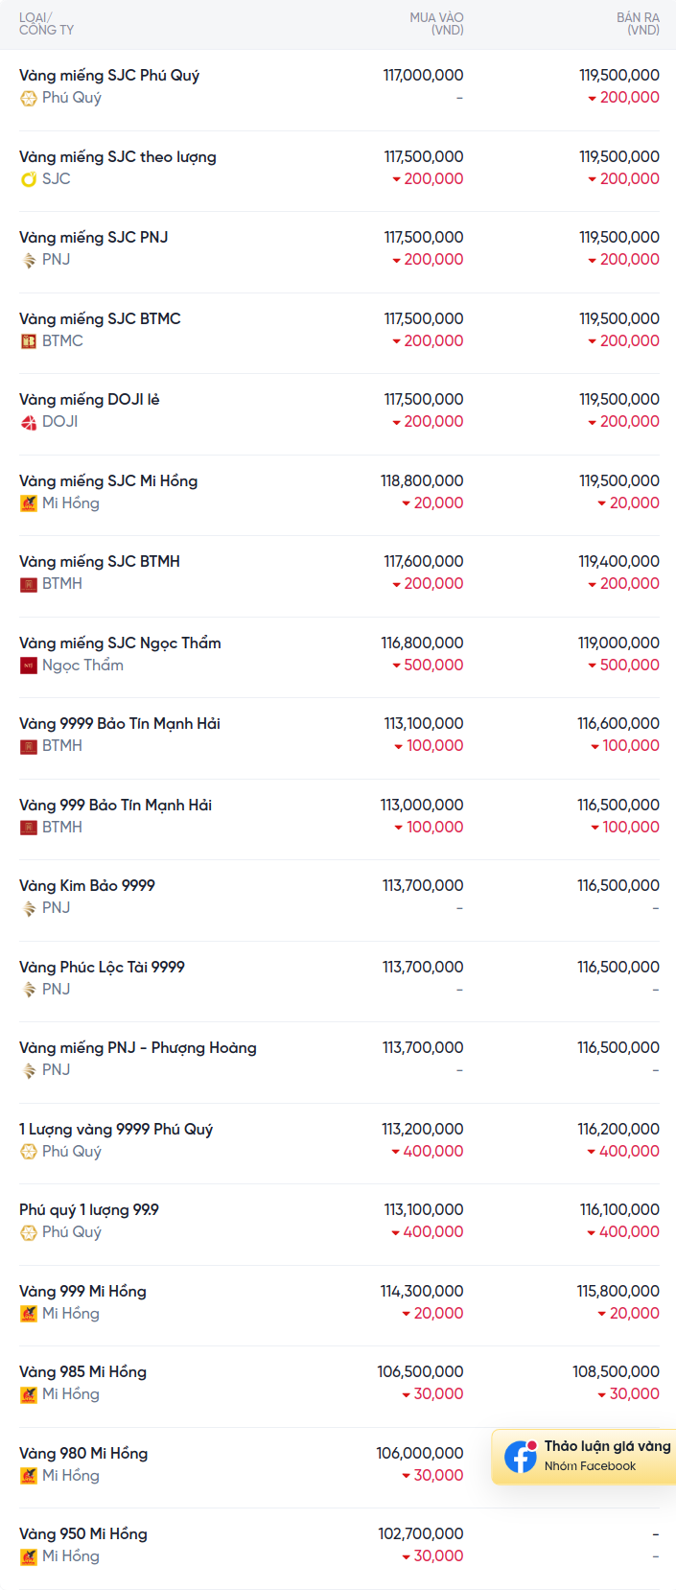Click the Ngọc Thẩm logo icon
Image resolution: width=676 pixels, height=1590 pixels.
(x=29, y=665)
